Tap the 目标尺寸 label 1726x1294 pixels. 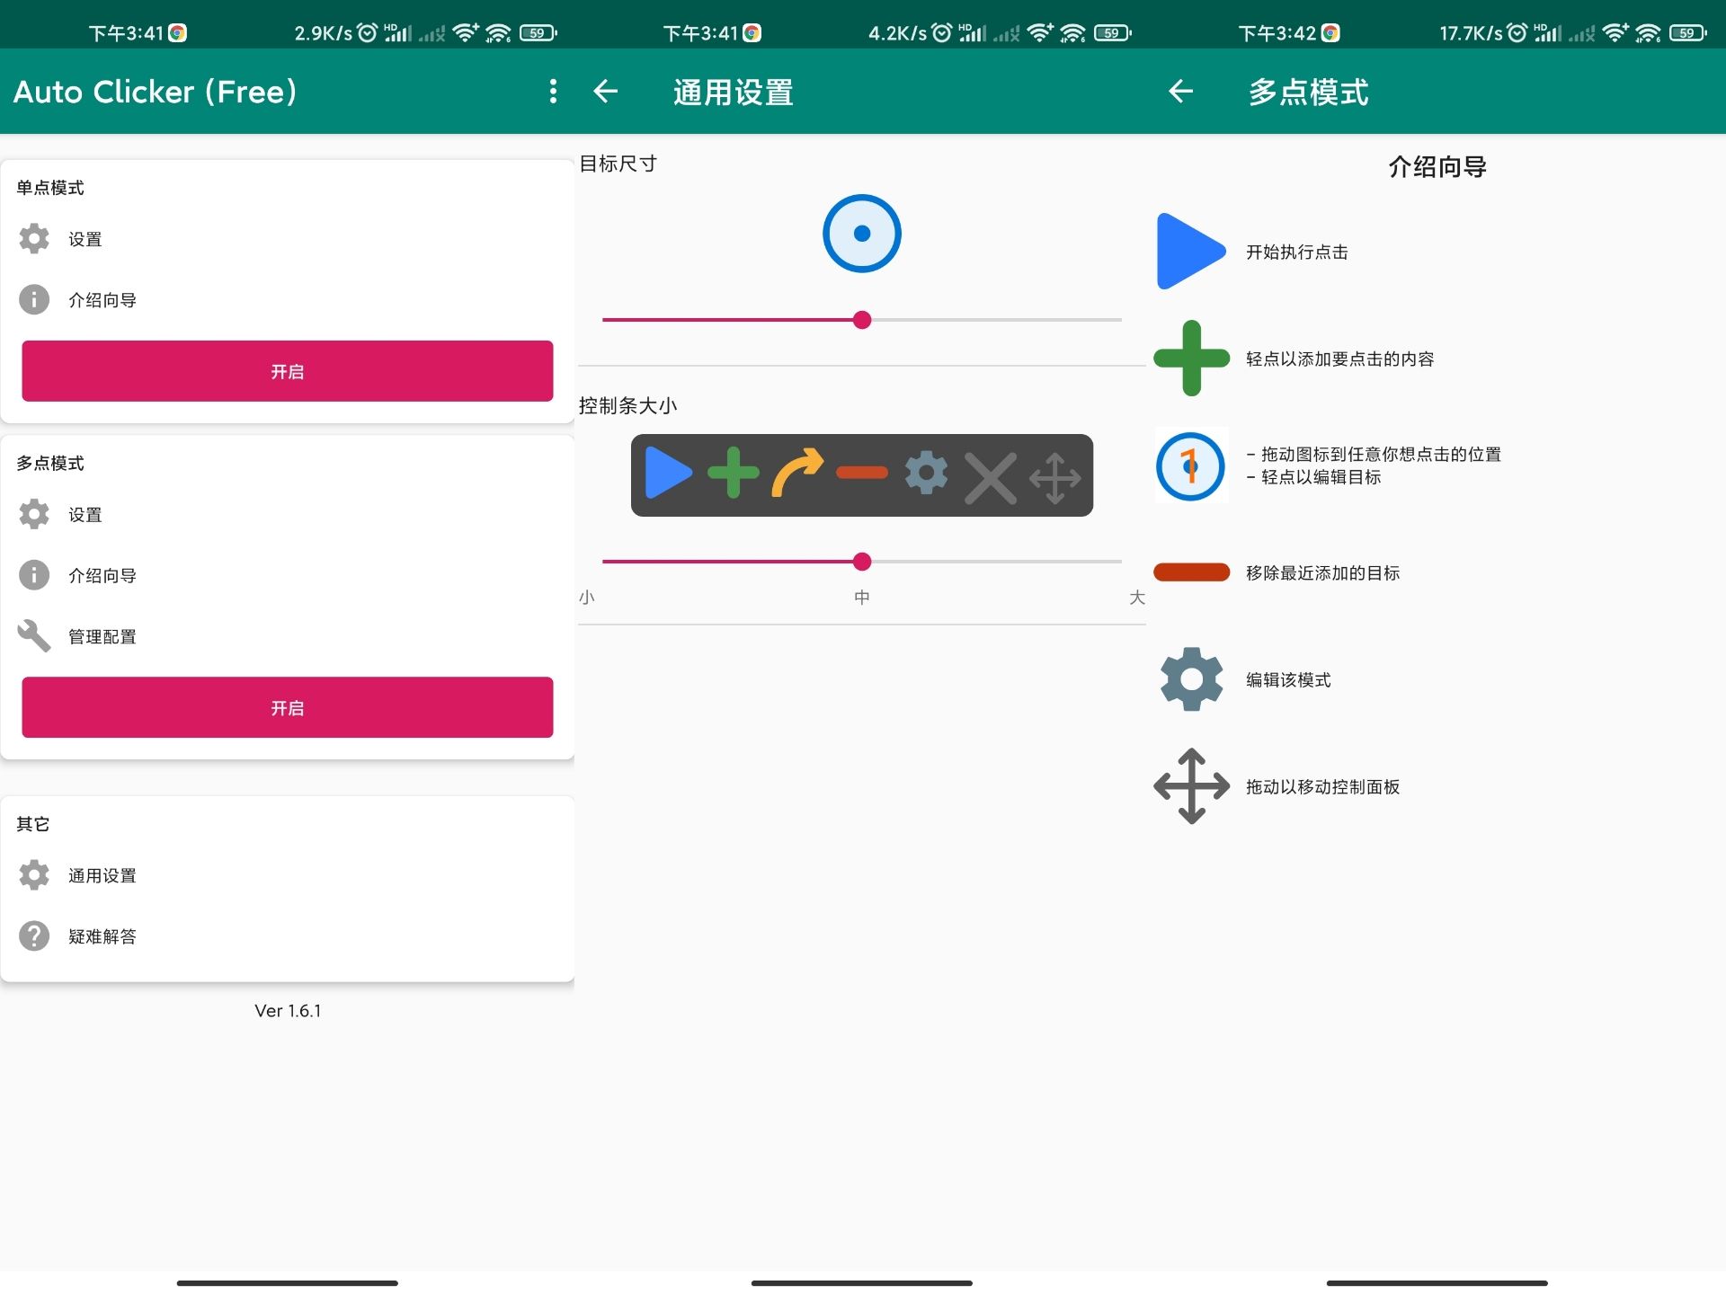tap(618, 164)
